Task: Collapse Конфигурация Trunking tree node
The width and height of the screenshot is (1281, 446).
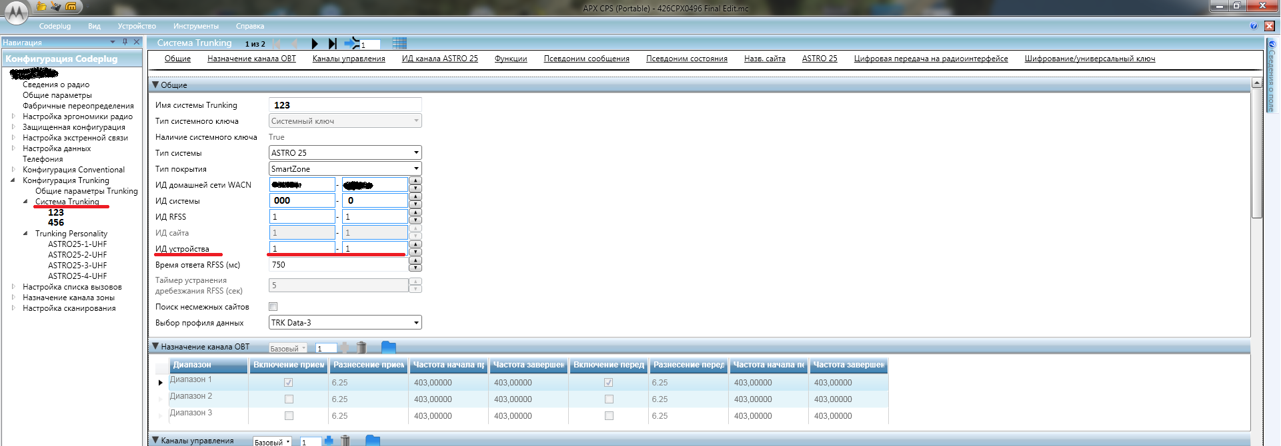Action: [13, 180]
